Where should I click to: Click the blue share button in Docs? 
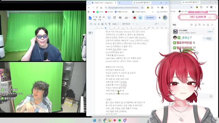150,18
